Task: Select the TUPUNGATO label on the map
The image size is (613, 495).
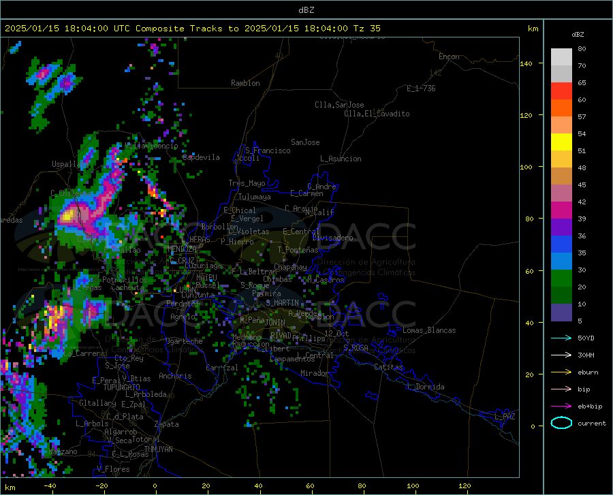Action: [x=122, y=387]
